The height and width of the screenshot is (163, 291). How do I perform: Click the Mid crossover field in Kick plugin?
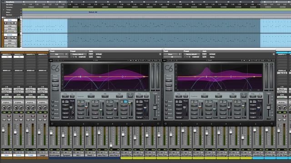point(105,96)
